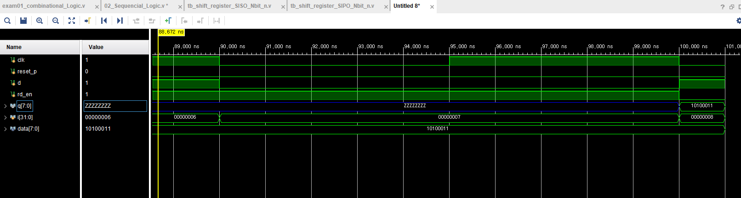Viewport: 741px width, 198px height.
Task: Switch to 02_Sequencial_Logic.v tab
Action: [x=136, y=6]
